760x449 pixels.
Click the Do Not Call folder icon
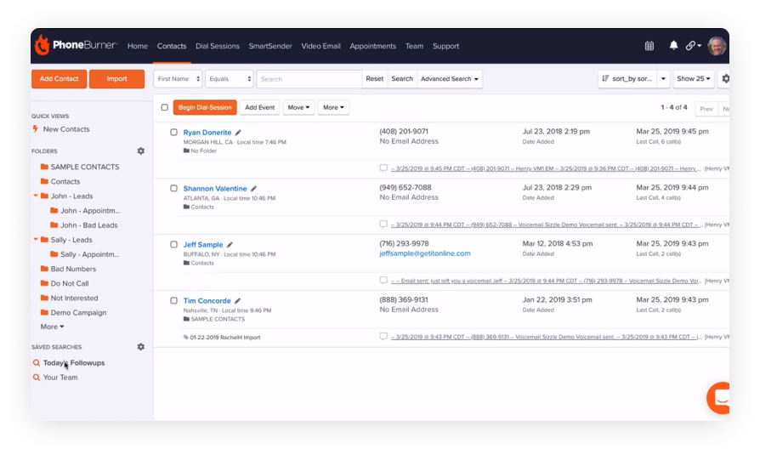[x=44, y=282]
